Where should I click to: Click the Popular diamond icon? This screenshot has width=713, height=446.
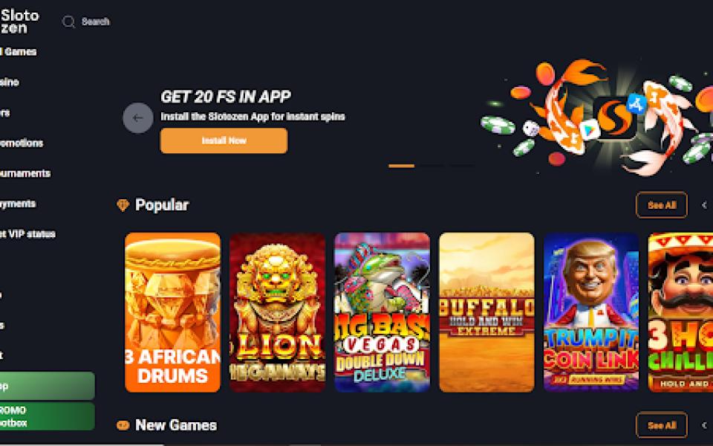click(x=123, y=205)
